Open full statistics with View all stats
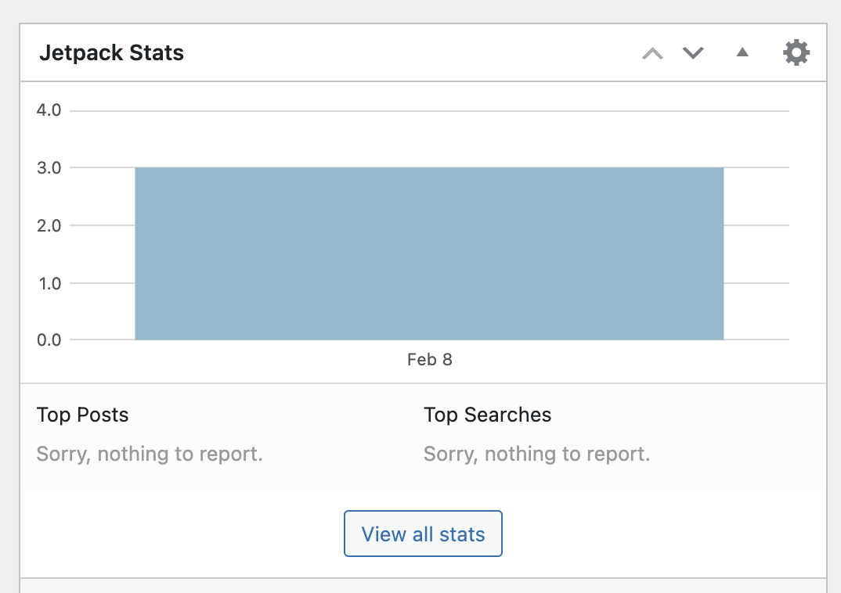This screenshot has width=841, height=593. (x=423, y=534)
